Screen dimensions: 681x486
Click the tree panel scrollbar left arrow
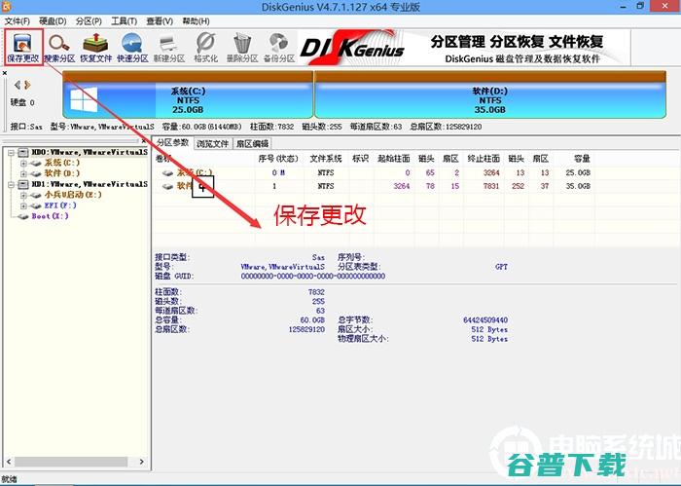point(9,462)
